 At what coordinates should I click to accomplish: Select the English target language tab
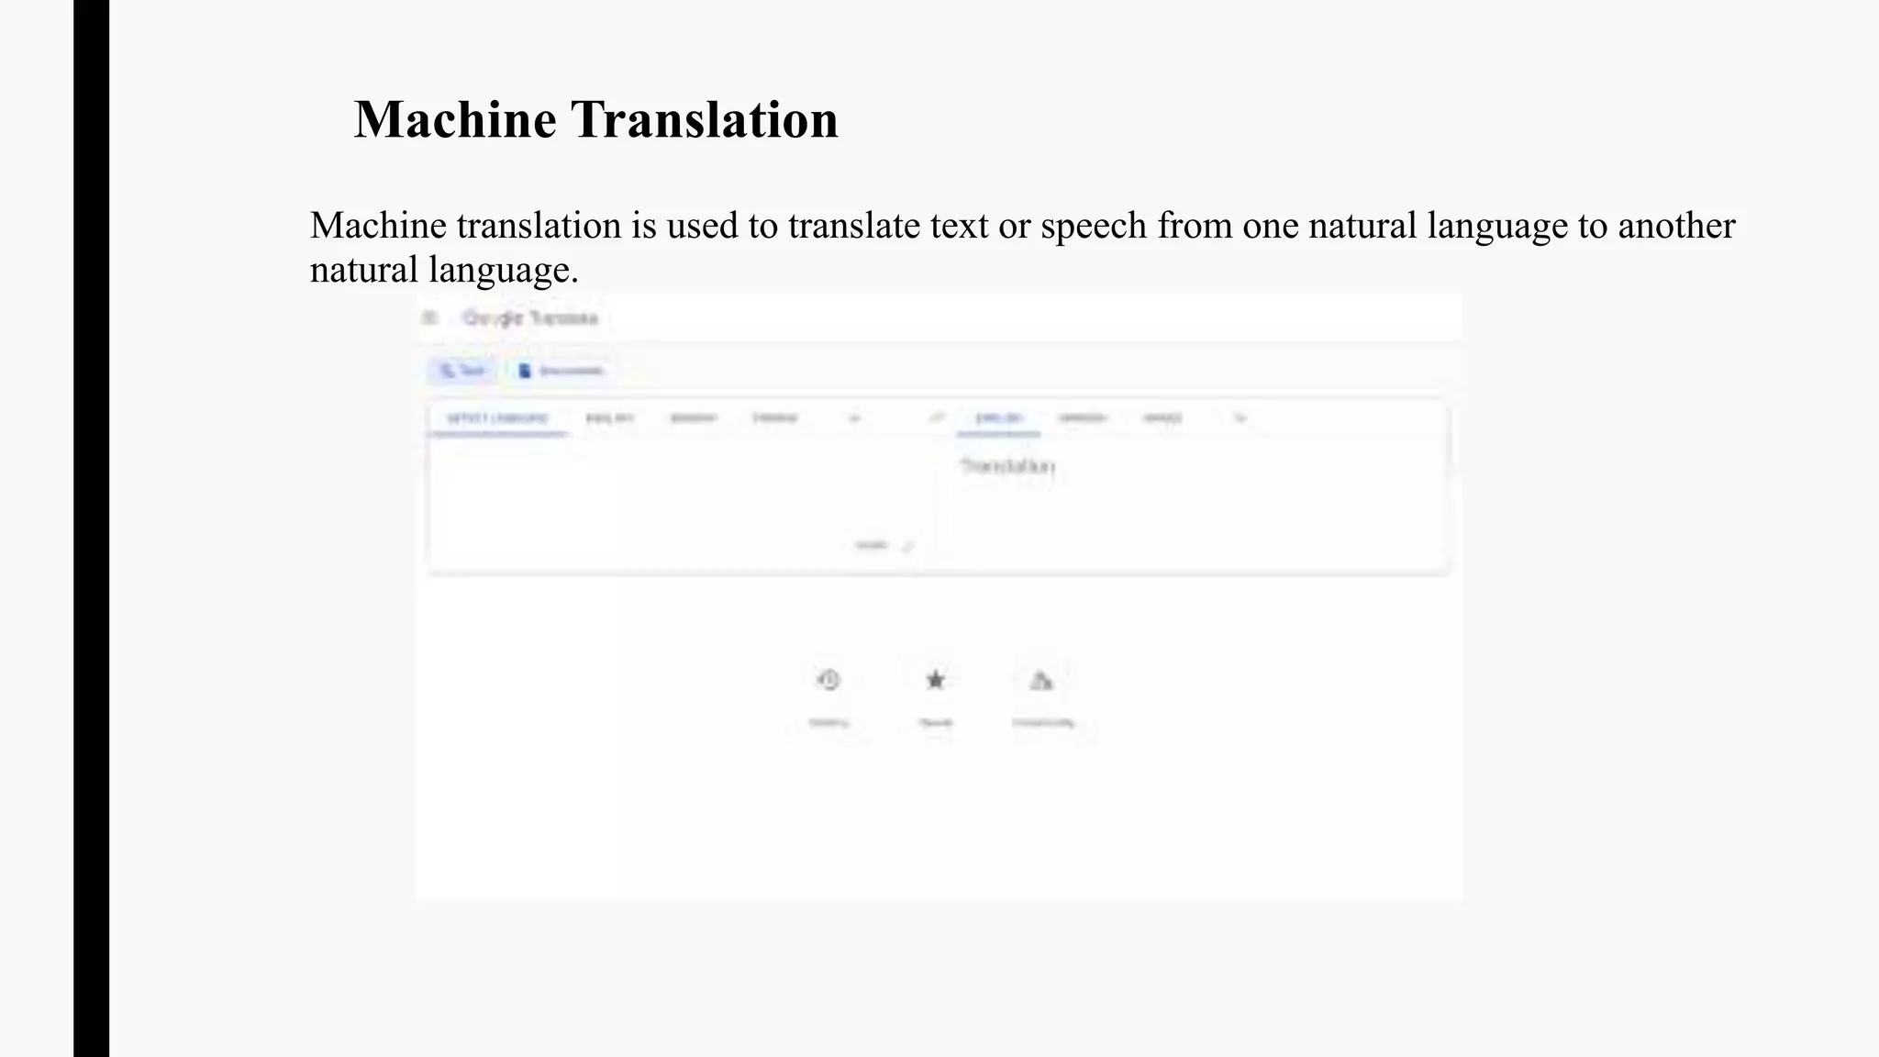click(x=998, y=418)
